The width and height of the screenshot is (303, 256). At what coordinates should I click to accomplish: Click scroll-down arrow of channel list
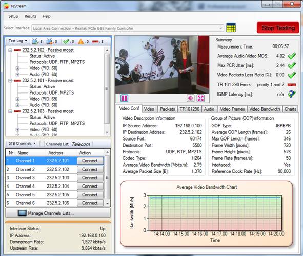(107, 203)
